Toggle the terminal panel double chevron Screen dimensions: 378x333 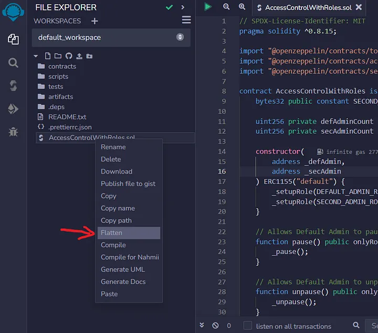point(202,326)
